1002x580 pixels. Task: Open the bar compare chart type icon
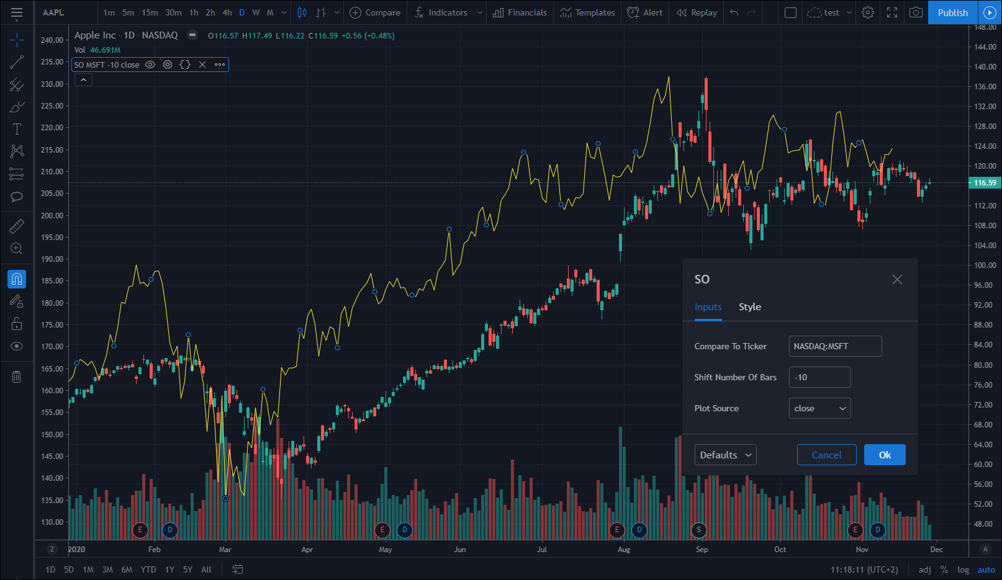[x=321, y=12]
